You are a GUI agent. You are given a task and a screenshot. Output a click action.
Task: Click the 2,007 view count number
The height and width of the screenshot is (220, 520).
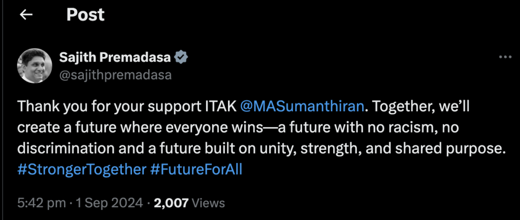(171, 202)
